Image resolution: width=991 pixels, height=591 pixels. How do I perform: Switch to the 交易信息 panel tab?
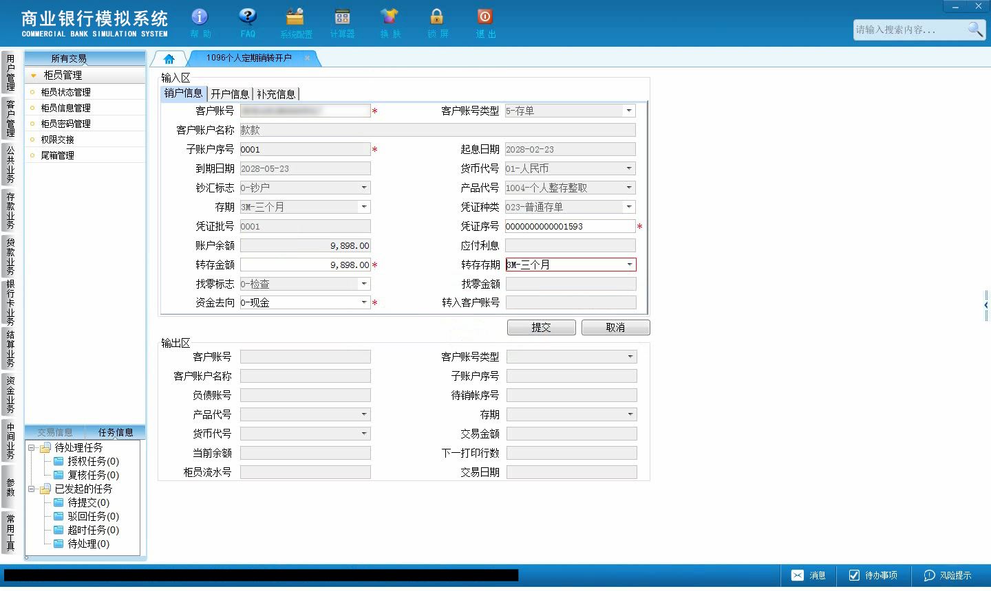tap(54, 432)
